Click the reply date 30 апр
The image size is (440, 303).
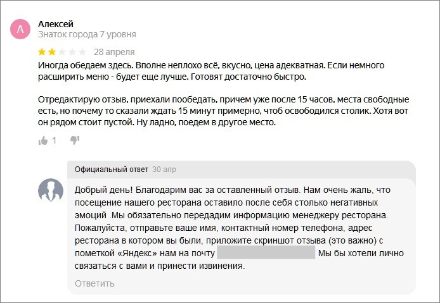164,170
